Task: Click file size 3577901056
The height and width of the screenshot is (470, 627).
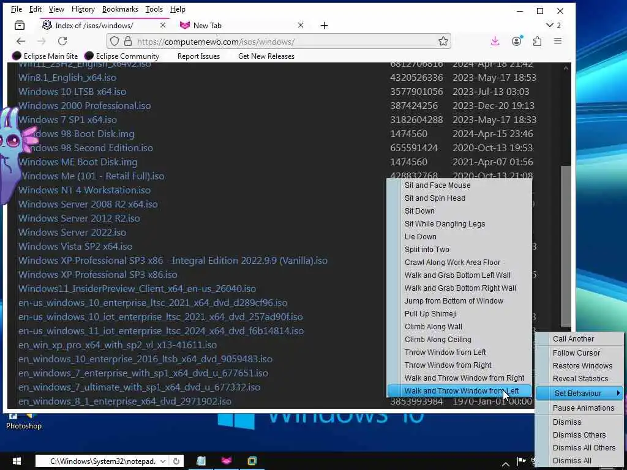Action: [416, 92]
